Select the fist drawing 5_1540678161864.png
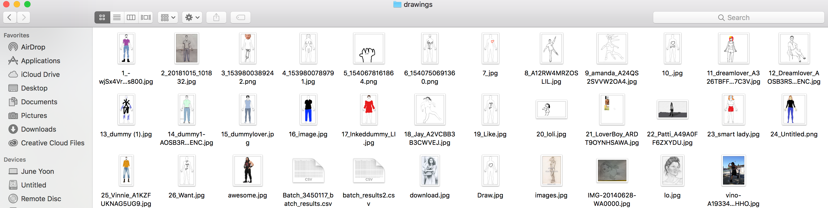 (x=369, y=48)
